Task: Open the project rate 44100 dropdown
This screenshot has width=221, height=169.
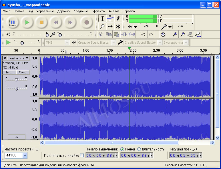Action: point(25,156)
